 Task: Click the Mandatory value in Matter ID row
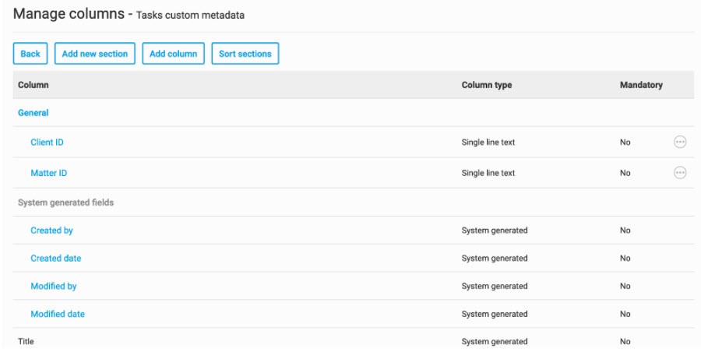[x=625, y=173]
